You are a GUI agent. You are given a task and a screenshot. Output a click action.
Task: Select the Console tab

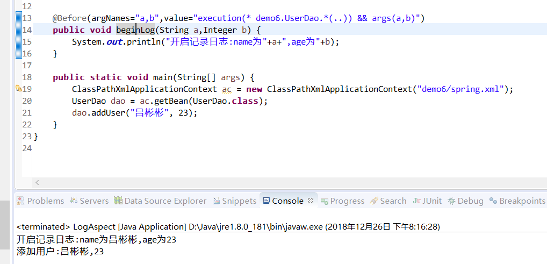coord(287,201)
